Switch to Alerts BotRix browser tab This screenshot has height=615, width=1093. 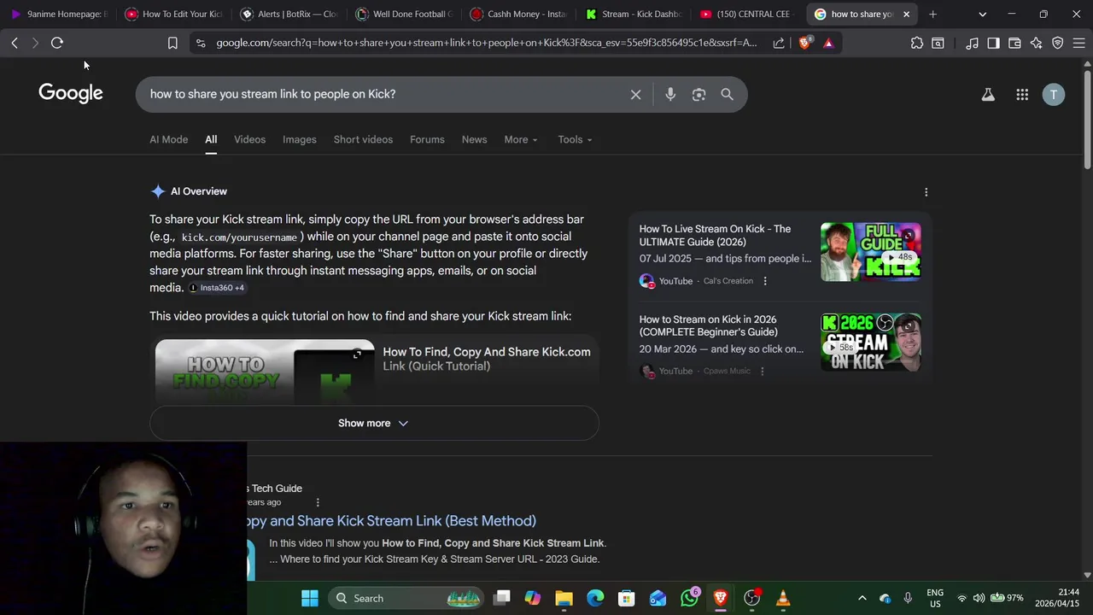click(289, 14)
